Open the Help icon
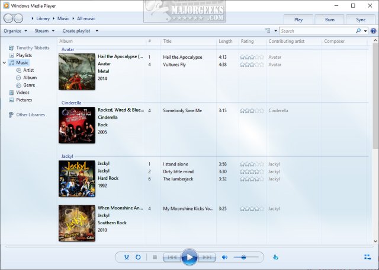 click(373, 31)
